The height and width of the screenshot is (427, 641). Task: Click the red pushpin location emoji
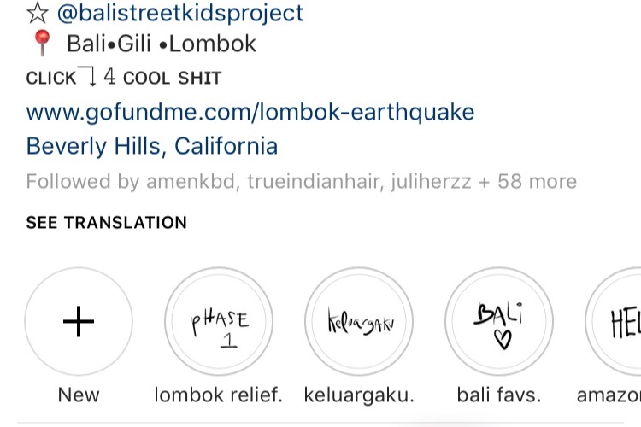pos(42,43)
